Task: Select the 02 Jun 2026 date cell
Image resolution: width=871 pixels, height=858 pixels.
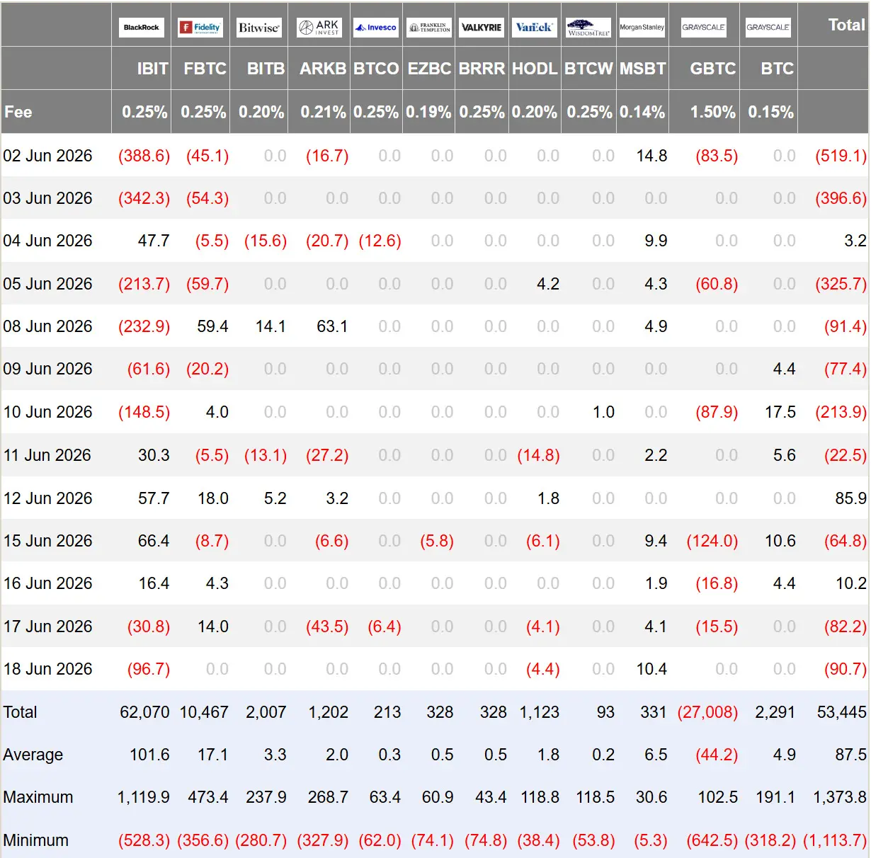Action: point(47,156)
